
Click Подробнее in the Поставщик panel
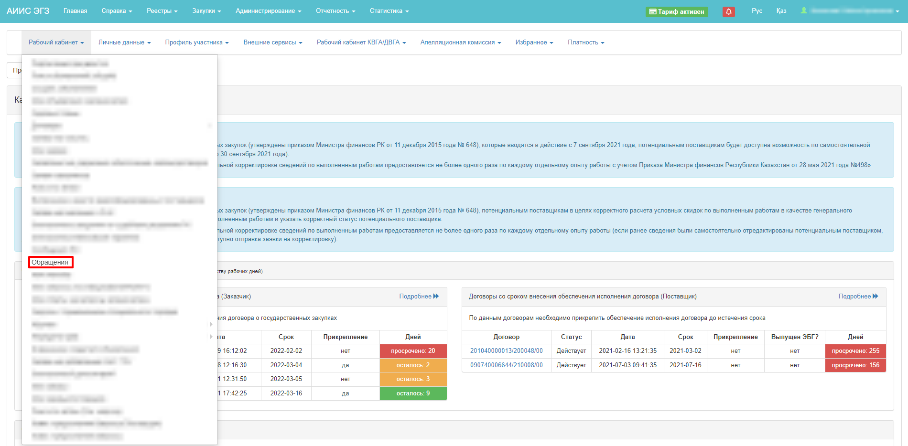(858, 297)
